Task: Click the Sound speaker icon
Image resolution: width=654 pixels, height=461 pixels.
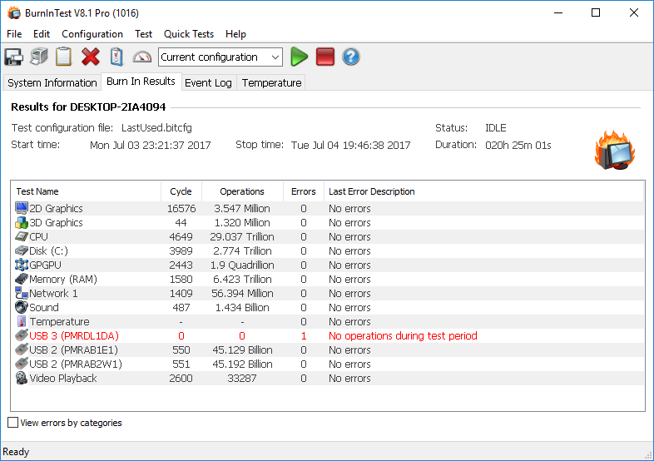Action: 22,307
